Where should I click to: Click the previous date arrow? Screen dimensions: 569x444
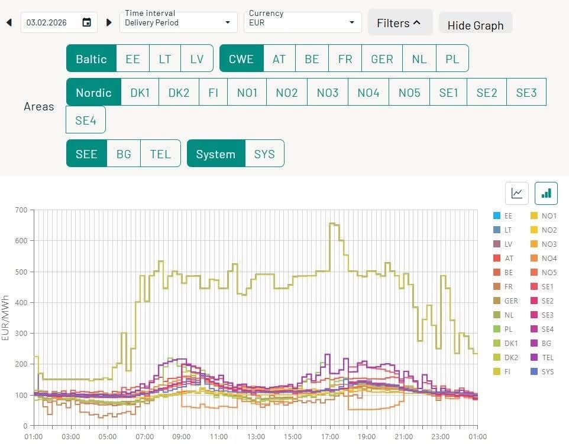(x=9, y=23)
